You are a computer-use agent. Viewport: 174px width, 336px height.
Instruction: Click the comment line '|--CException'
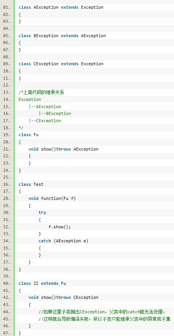click(x=45, y=121)
